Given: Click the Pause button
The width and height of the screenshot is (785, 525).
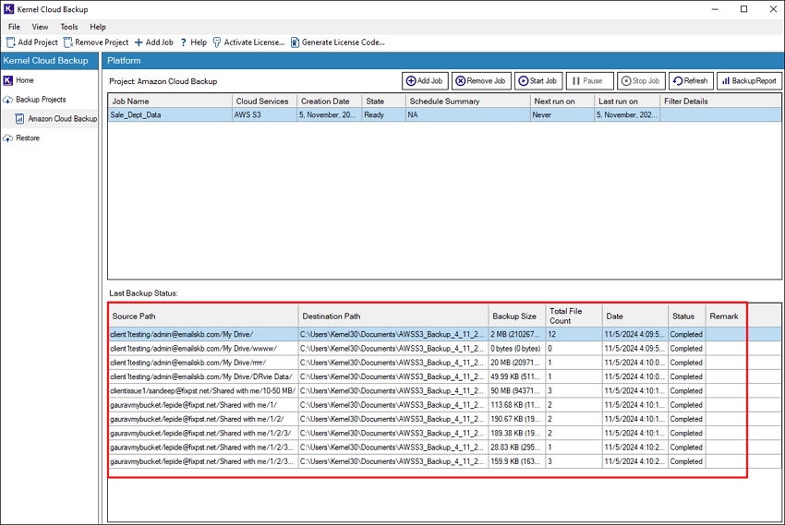Looking at the screenshot, I should click(x=590, y=81).
